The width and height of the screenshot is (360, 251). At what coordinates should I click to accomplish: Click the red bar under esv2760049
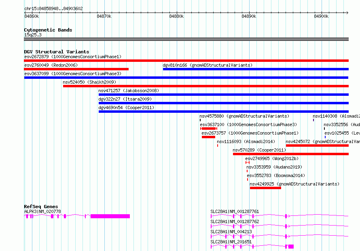(76, 69)
